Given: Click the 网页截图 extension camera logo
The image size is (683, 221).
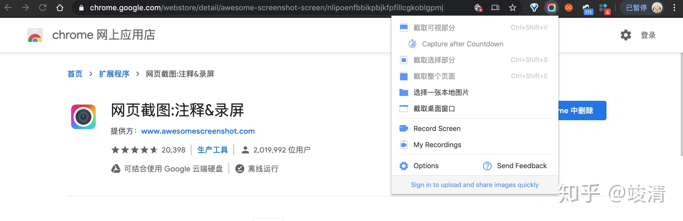Looking at the screenshot, I should [x=83, y=117].
